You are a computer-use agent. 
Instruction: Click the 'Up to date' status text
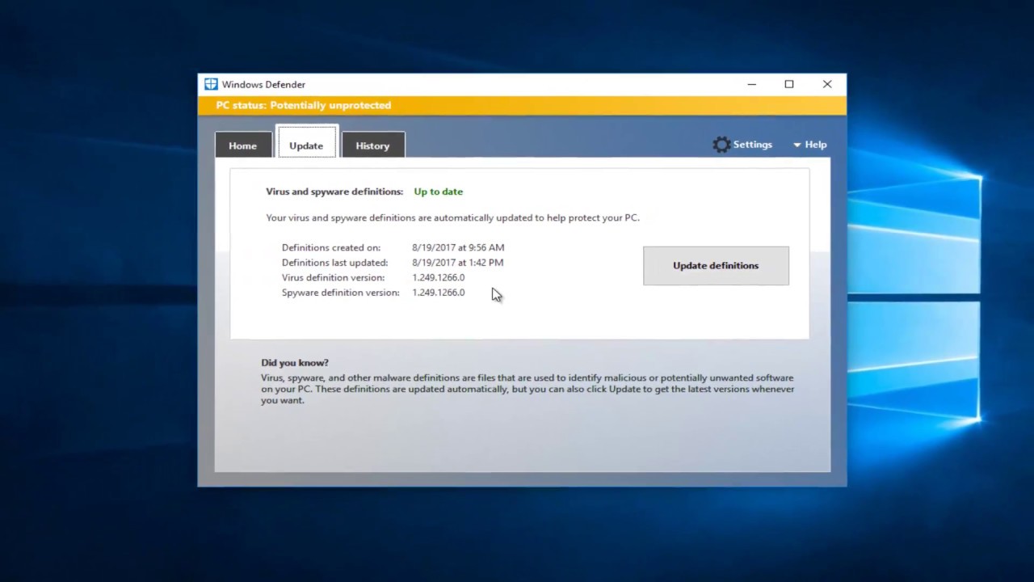439,192
